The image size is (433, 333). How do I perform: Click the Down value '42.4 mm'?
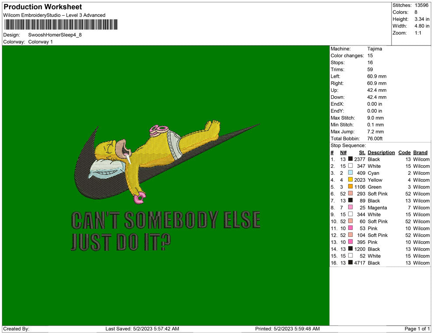pyautogui.click(x=377, y=97)
